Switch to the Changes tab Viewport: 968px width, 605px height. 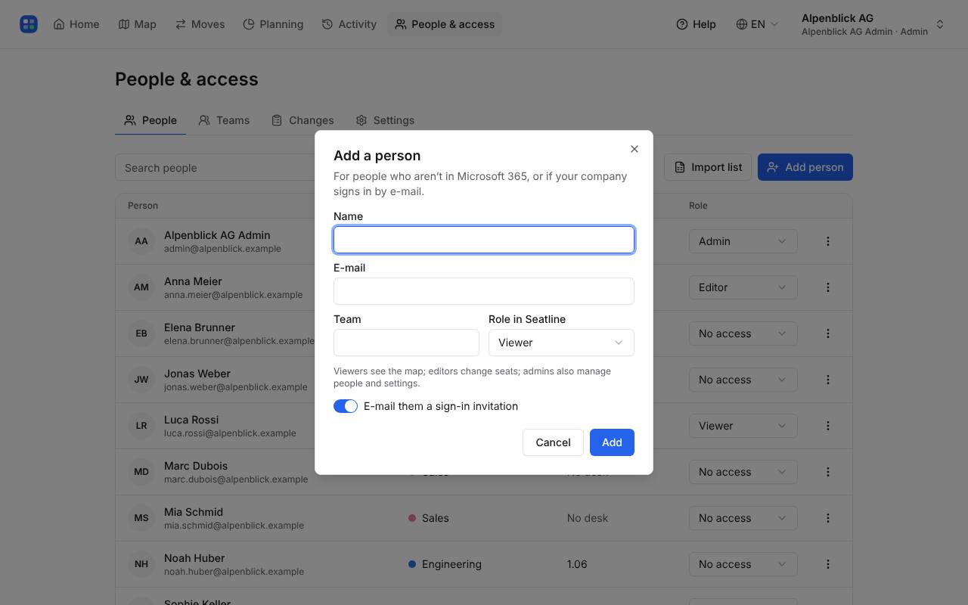[302, 120]
